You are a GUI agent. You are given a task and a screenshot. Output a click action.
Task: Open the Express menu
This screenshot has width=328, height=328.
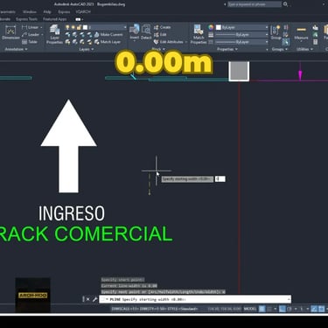tap(64, 12)
